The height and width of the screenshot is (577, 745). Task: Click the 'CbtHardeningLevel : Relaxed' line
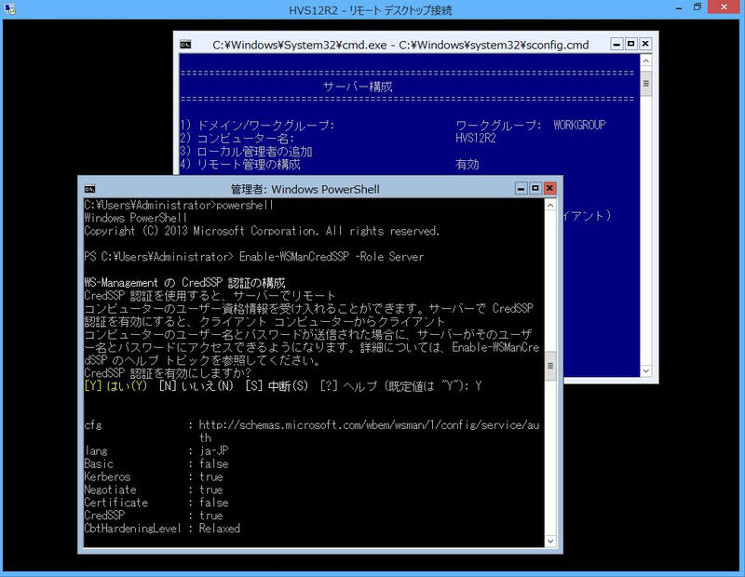pos(162,528)
